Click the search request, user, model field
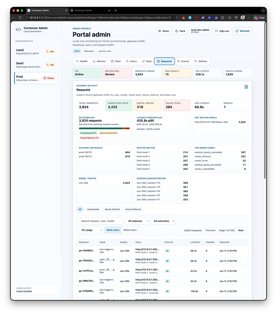This screenshot has width=277, height=314. coord(101,221)
